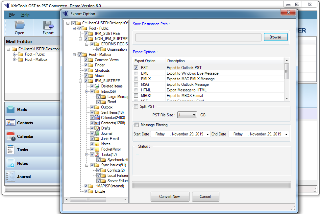The height and width of the screenshot is (214, 320).
Task: Click the Export floppy disk toolbar icon
Action: [48, 25]
